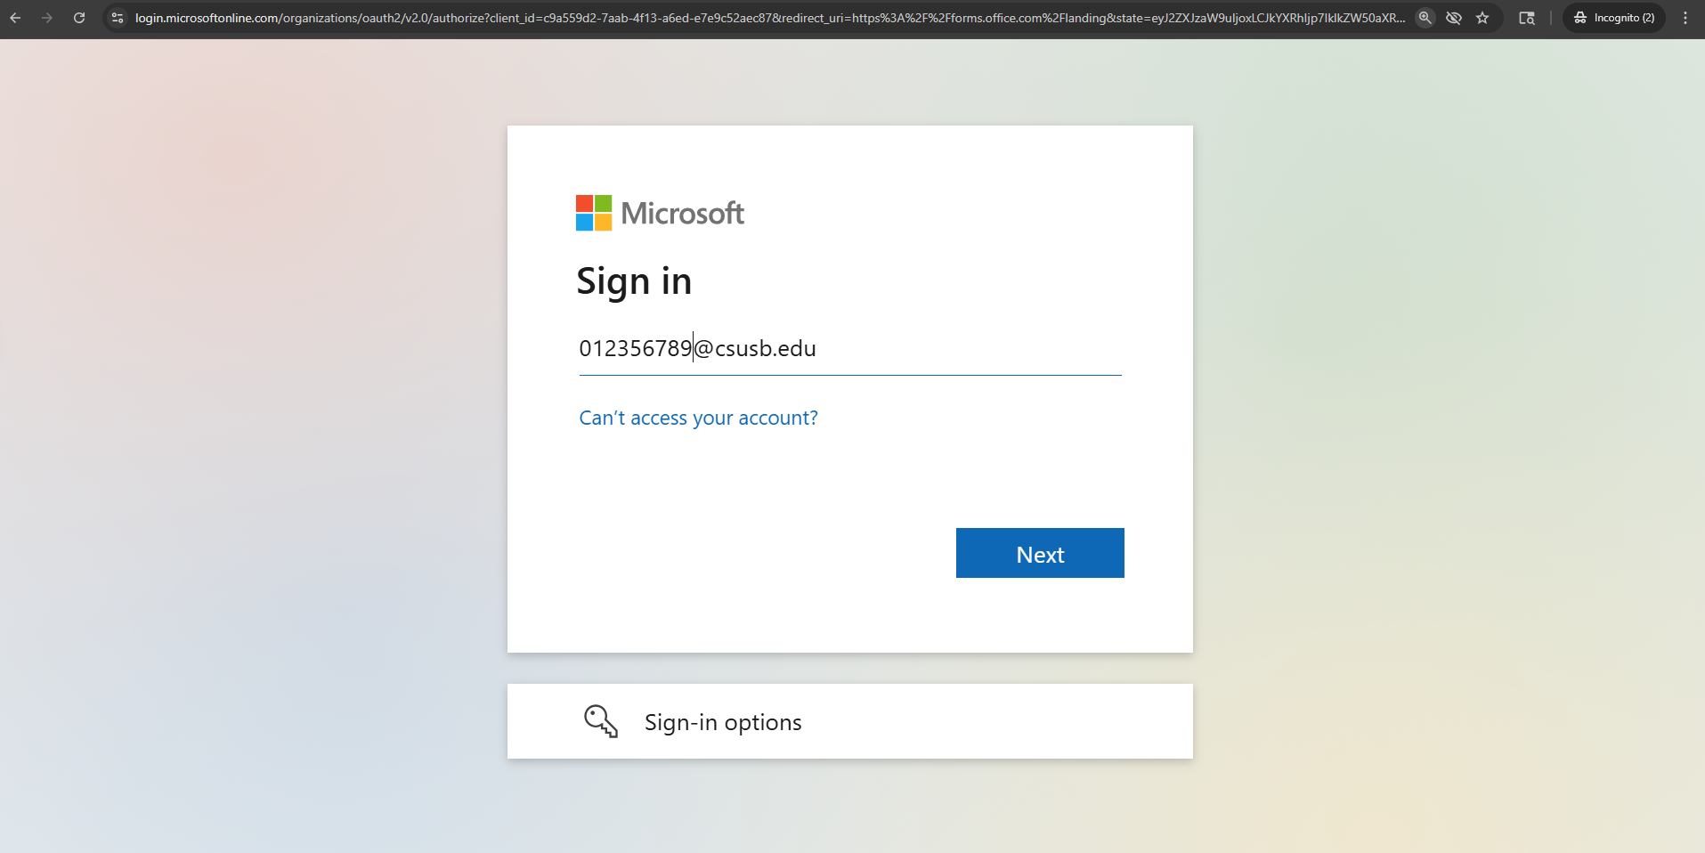Click the "Sign in" heading
The width and height of the screenshot is (1705, 853).
tap(634, 281)
